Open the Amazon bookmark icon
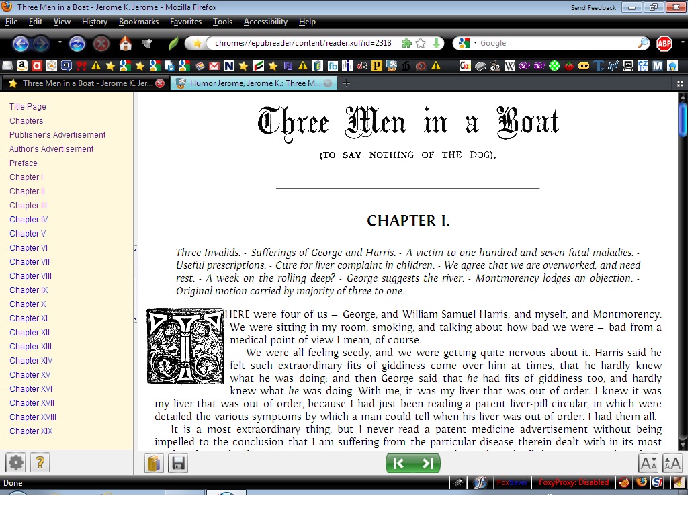This screenshot has width=700, height=512. (x=22, y=67)
